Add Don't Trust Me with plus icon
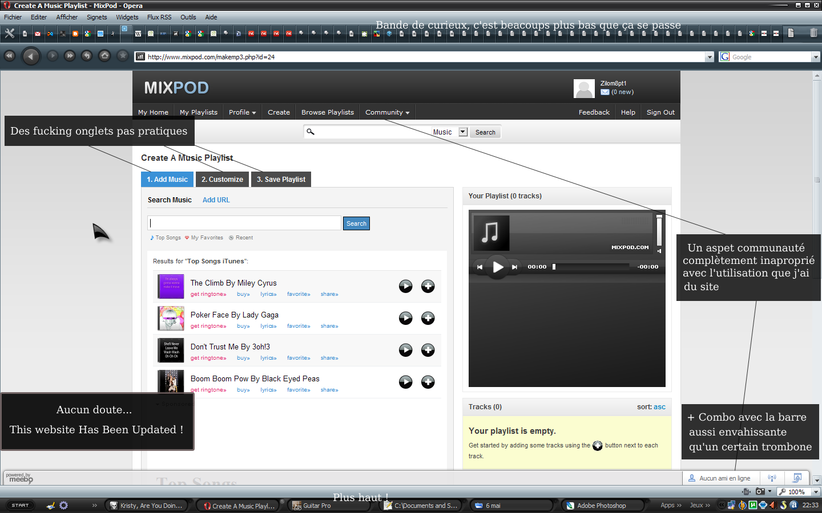This screenshot has width=822, height=513. point(428,350)
